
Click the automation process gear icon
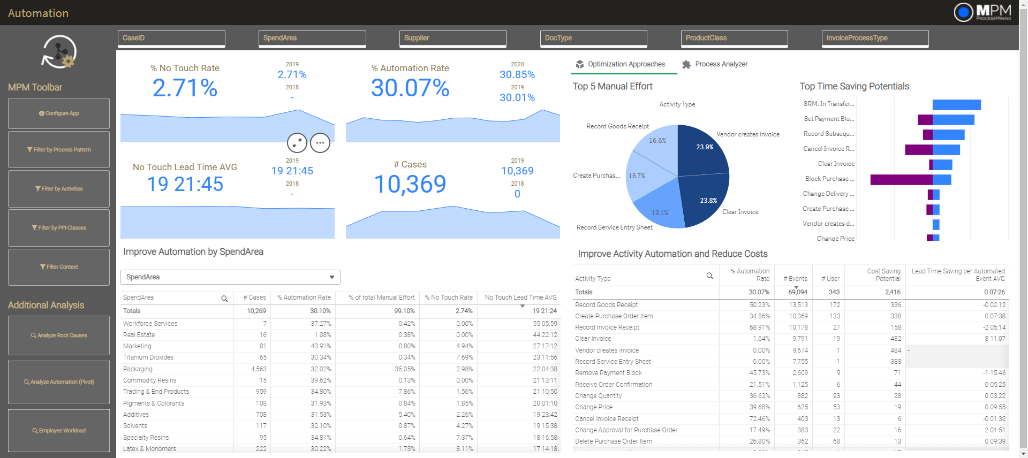[59, 52]
